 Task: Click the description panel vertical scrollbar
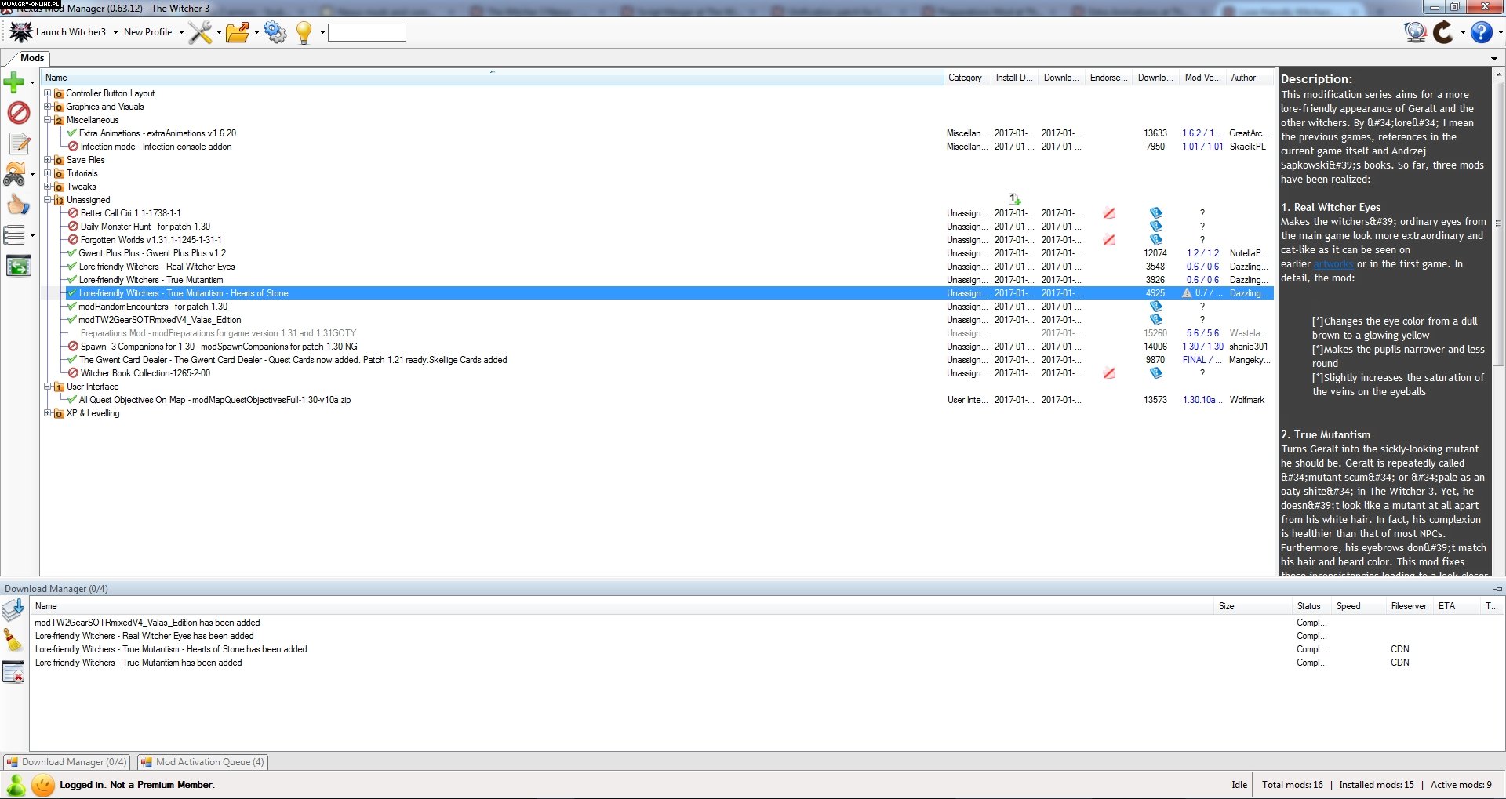tap(1498, 314)
